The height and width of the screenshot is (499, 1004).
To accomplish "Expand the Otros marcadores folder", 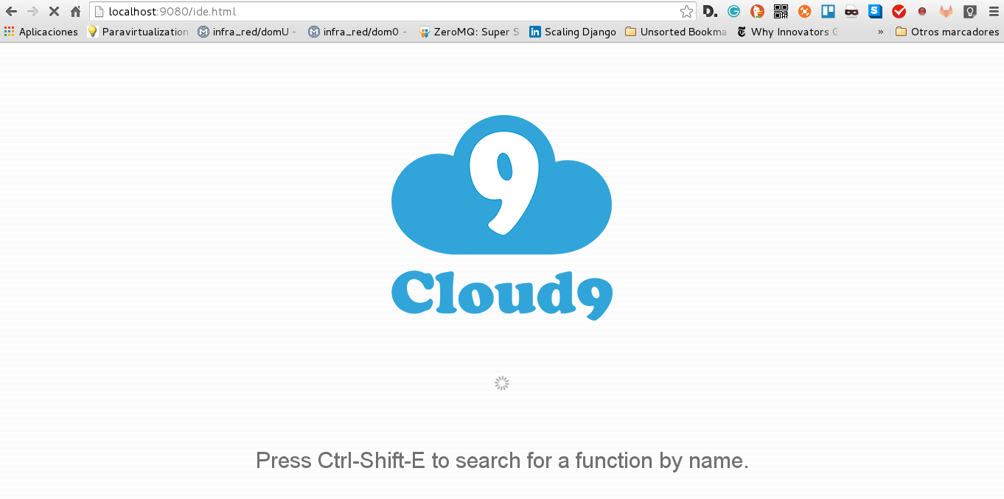I will (947, 32).
